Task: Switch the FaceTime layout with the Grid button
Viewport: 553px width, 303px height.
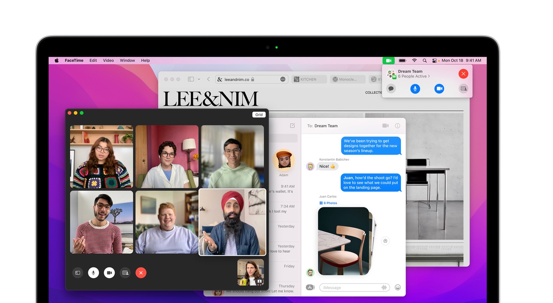Action: (x=259, y=115)
